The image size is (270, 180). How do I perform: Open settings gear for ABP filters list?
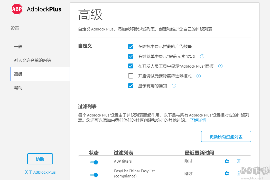click(x=227, y=161)
